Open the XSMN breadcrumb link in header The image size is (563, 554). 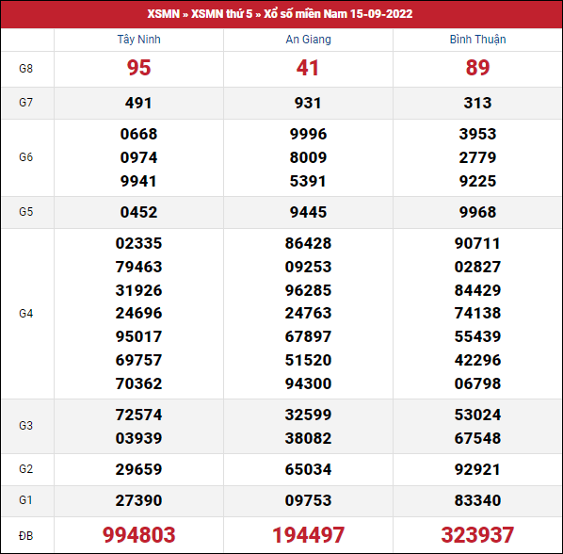pos(164,14)
